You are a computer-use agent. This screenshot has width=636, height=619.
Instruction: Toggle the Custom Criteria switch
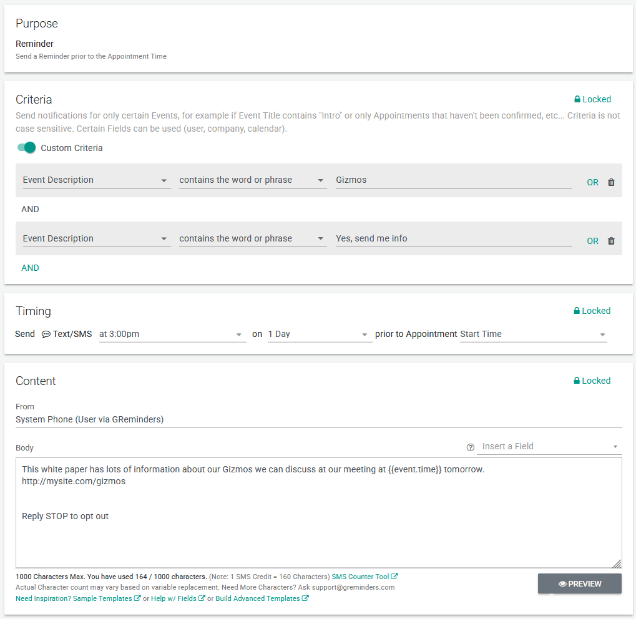pyautogui.click(x=26, y=148)
